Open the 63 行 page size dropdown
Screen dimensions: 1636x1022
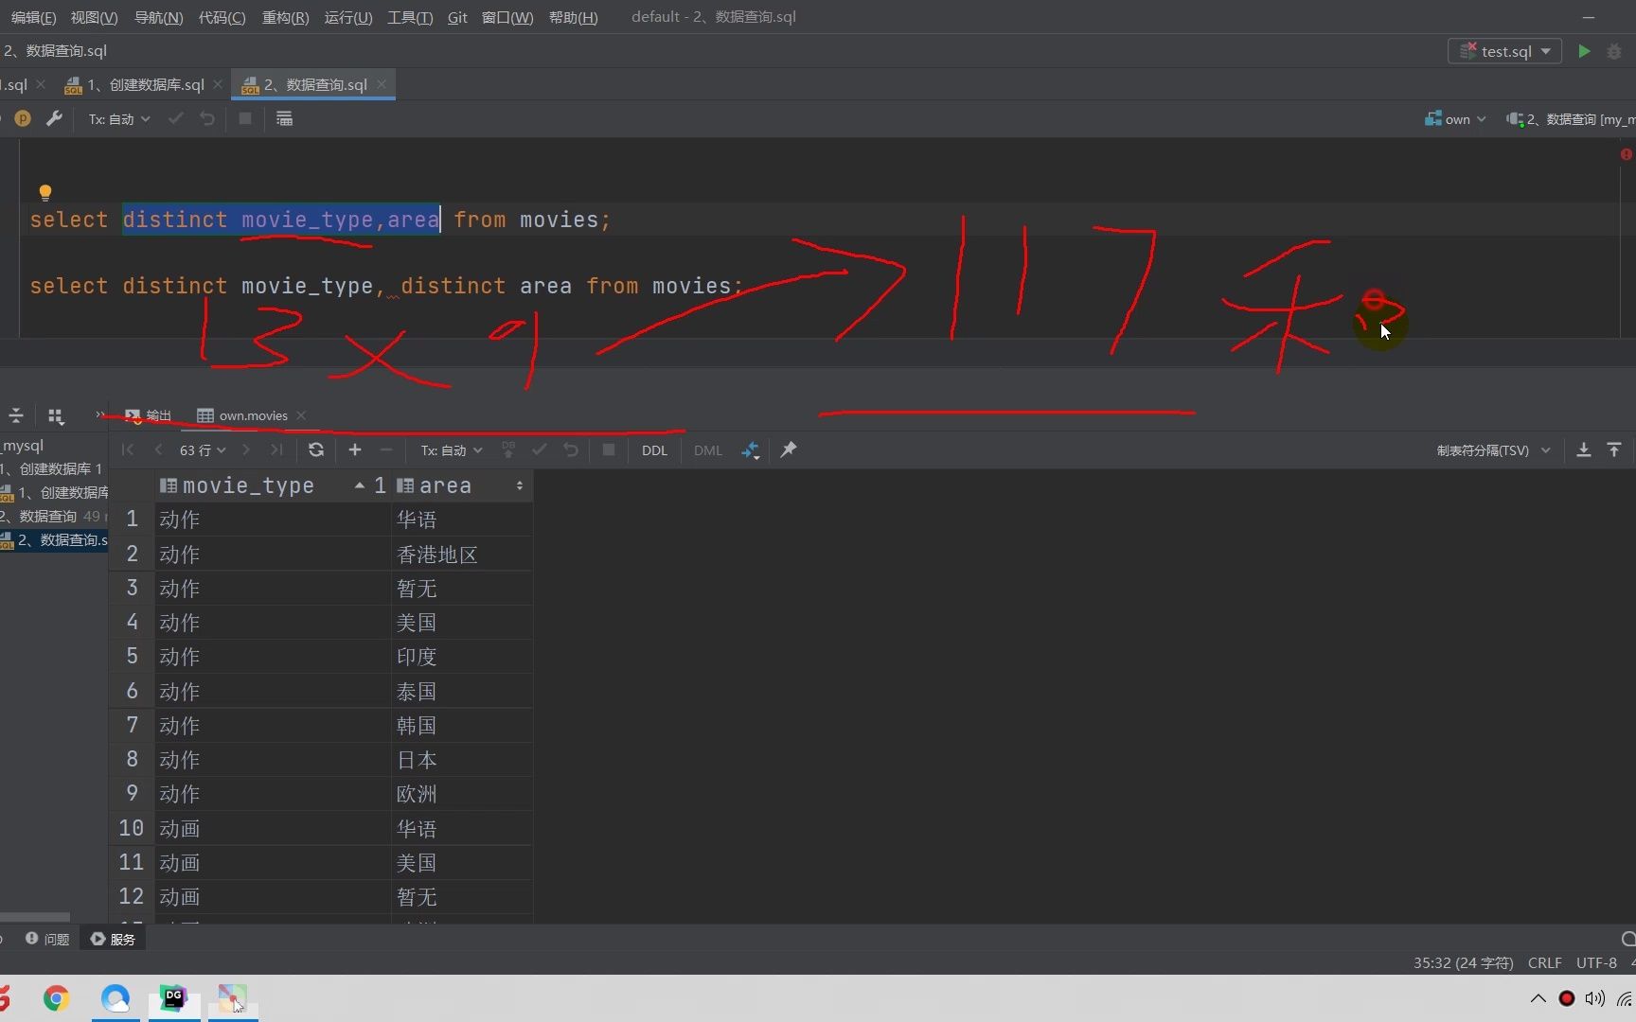coord(202,449)
